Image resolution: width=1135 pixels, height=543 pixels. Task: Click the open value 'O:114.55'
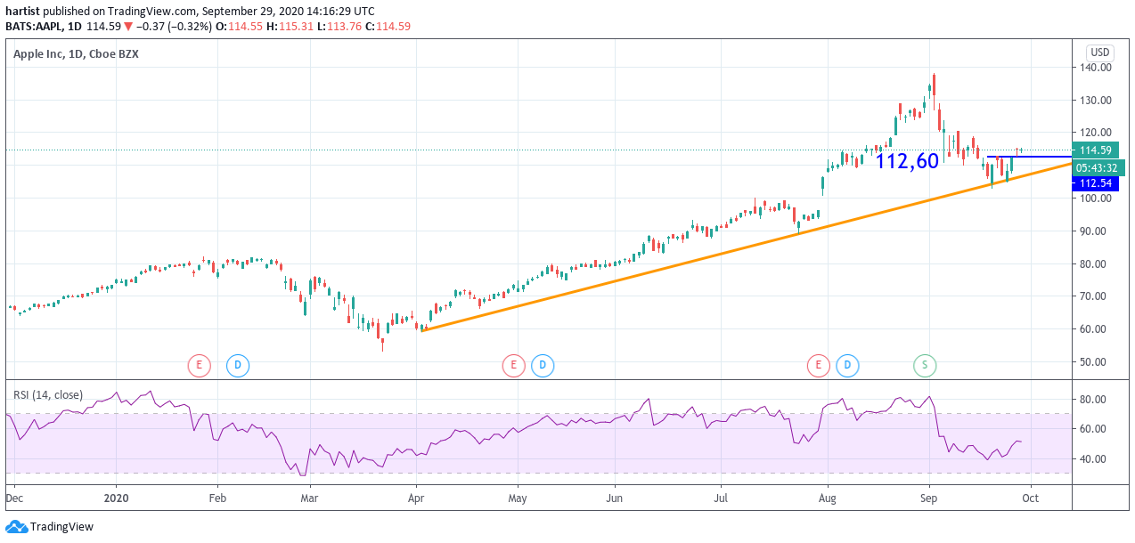pyautogui.click(x=241, y=27)
